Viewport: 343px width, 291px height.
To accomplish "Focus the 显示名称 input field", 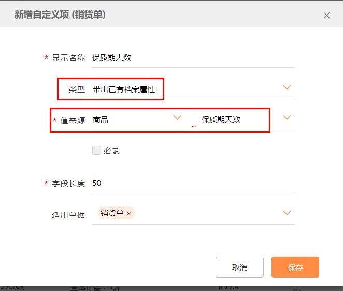I will click(x=192, y=58).
